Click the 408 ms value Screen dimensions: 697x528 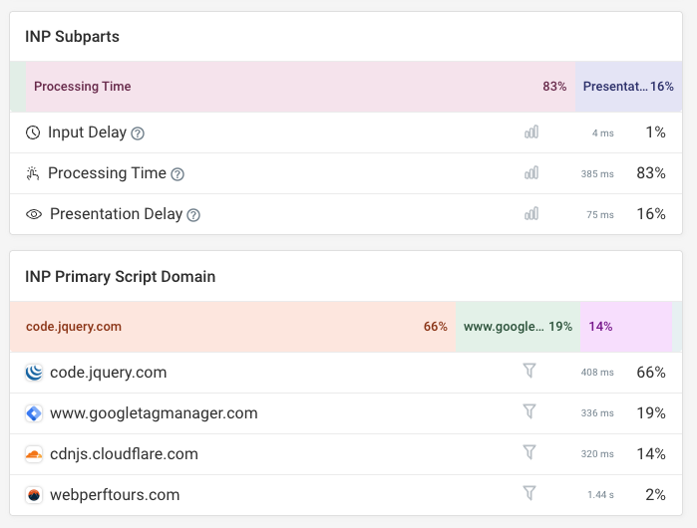click(x=597, y=373)
